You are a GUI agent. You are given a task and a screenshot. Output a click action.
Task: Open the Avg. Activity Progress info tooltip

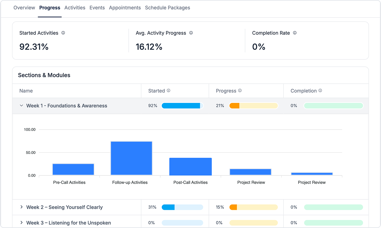[191, 33]
